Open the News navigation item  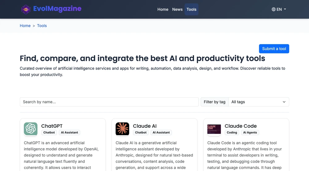(x=177, y=9)
